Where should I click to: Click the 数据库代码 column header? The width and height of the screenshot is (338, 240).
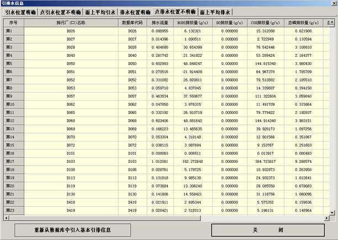132,23
